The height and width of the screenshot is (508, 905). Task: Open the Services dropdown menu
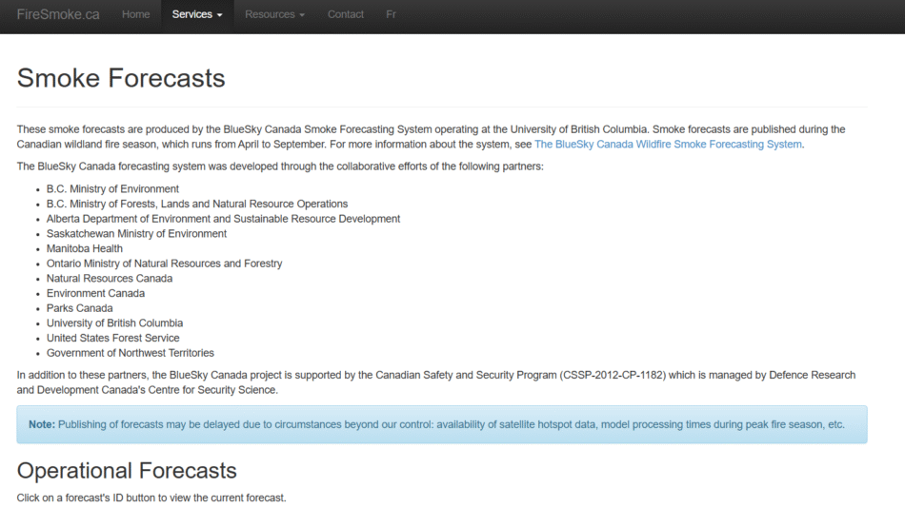(197, 14)
